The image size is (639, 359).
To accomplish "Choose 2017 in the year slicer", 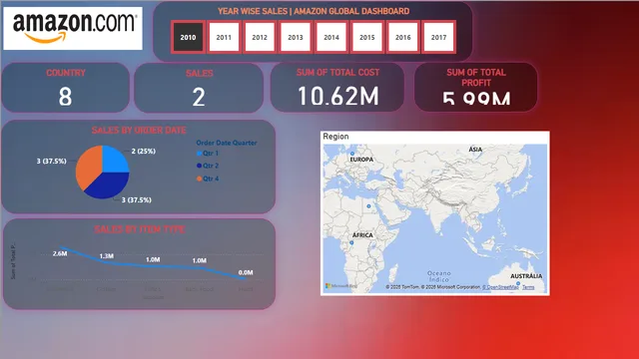I will (439, 37).
